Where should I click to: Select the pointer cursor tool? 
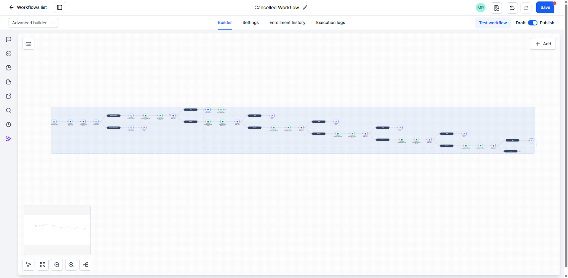pyautogui.click(x=28, y=265)
